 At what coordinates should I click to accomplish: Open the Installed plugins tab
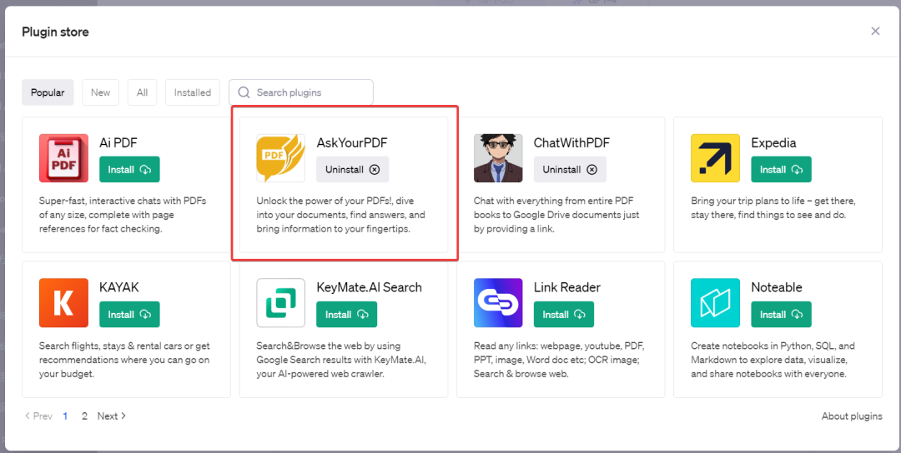(193, 92)
